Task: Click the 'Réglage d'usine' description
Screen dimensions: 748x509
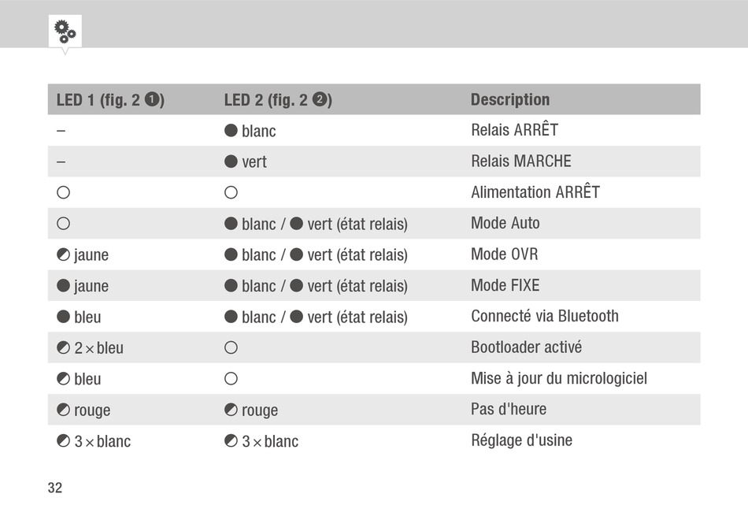Action: (522, 440)
